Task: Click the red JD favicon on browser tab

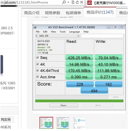Action: [90, 3]
